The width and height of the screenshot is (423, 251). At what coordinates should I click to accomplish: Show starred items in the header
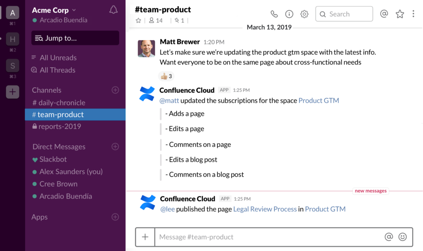(400, 14)
